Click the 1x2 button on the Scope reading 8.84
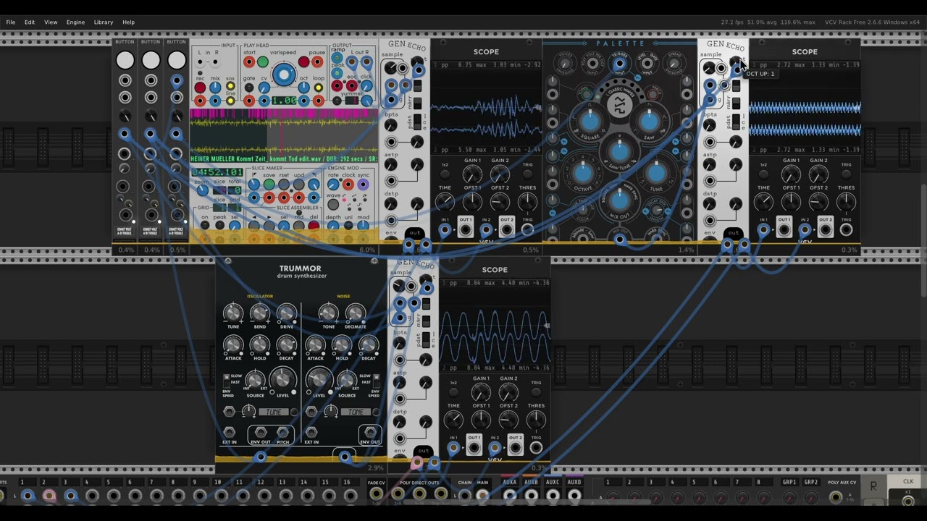 (453, 391)
